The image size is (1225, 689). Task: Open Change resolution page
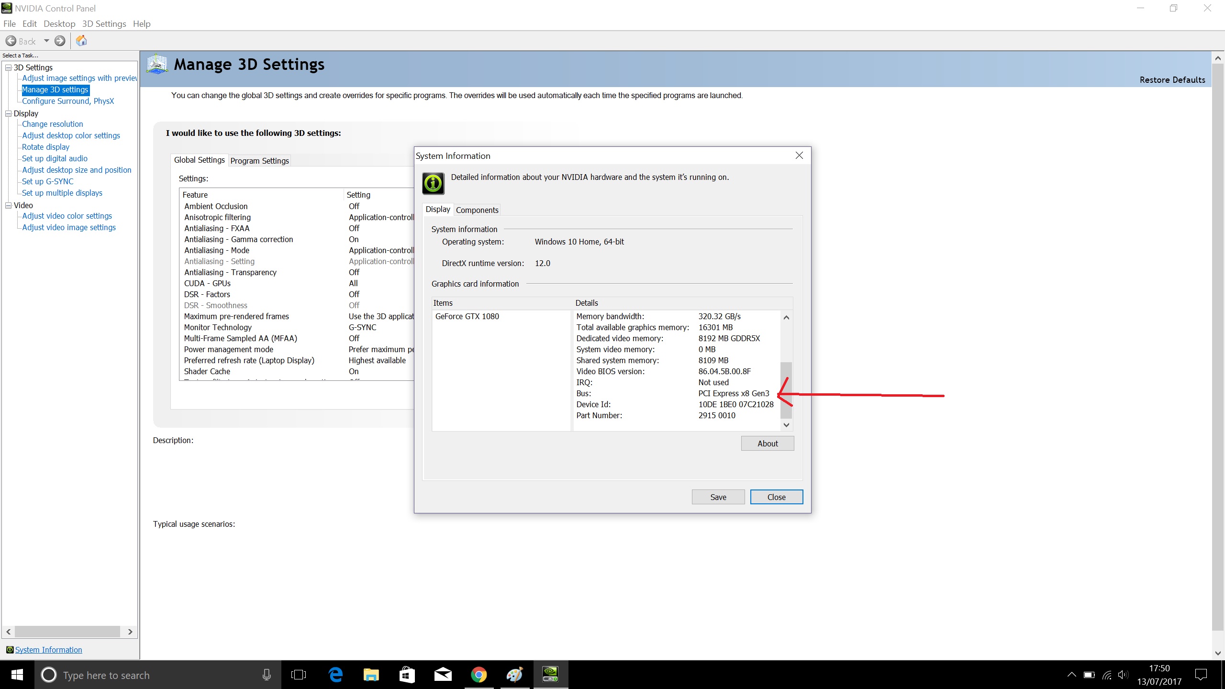pos(53,124)
